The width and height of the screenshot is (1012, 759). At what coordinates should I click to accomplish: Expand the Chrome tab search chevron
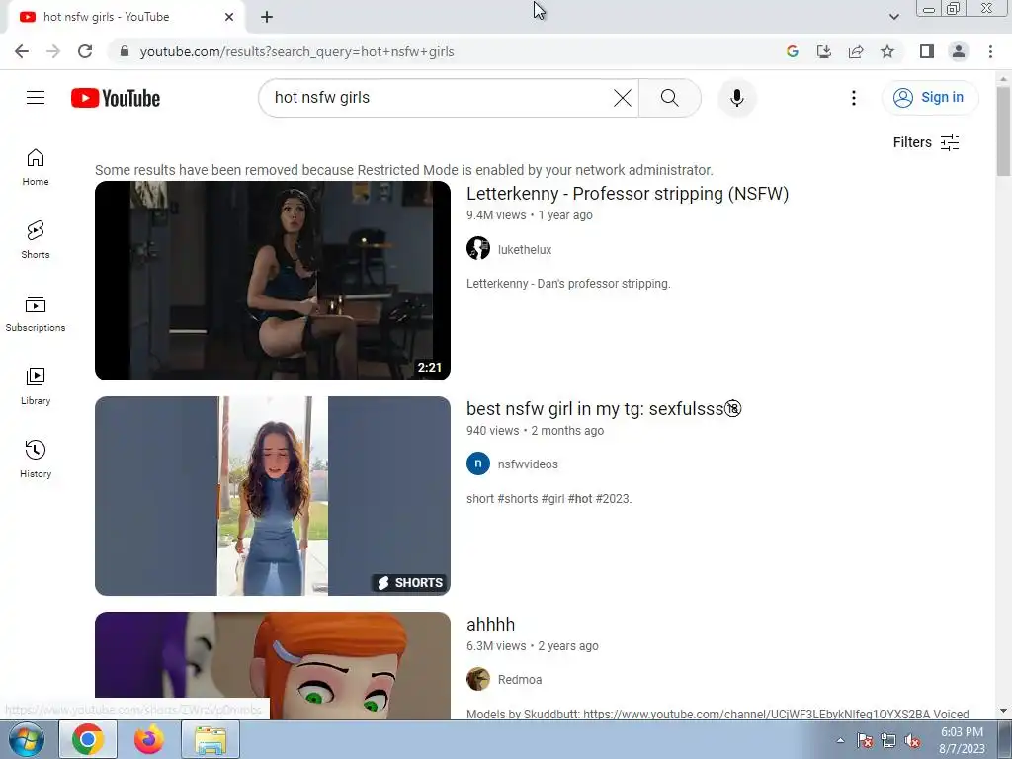893,17
